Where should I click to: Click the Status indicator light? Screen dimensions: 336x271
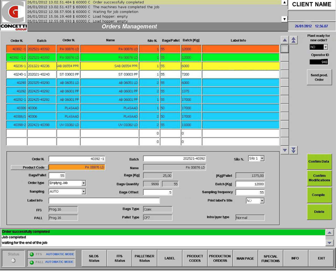(13, 260)
